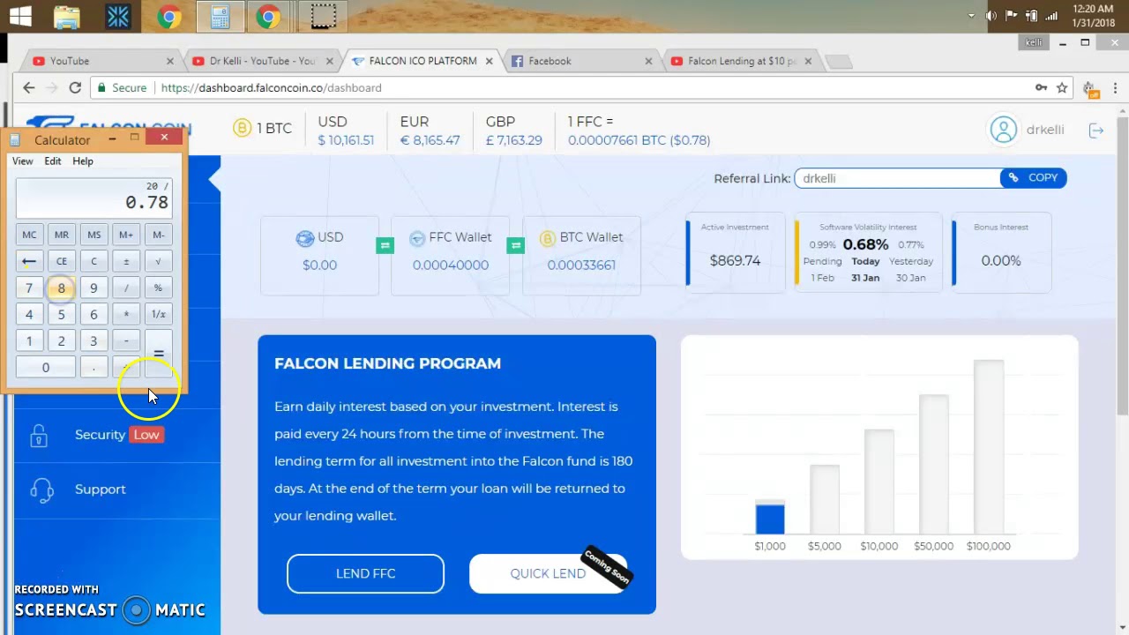Click the percent button in Calculator
Screen dimensions: 1129x635
click(159, 288)
